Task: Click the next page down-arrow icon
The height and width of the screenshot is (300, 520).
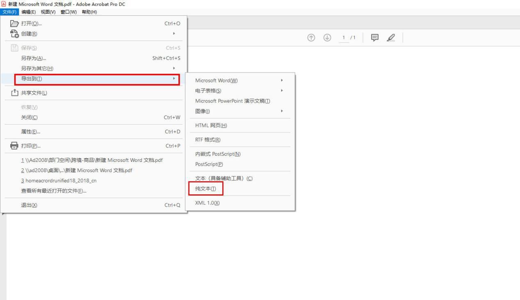Action: (x=327, y=38)
